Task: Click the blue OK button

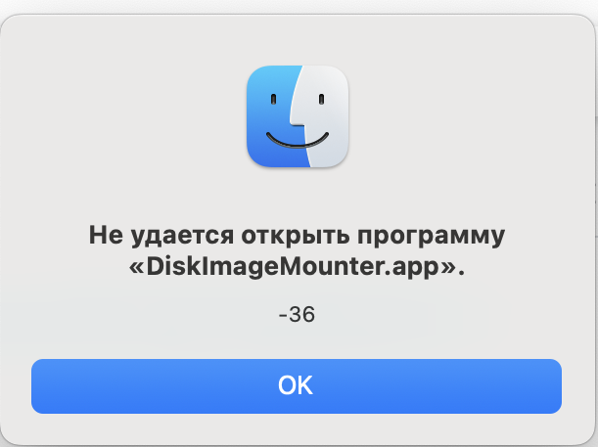Action: [297, 386]
